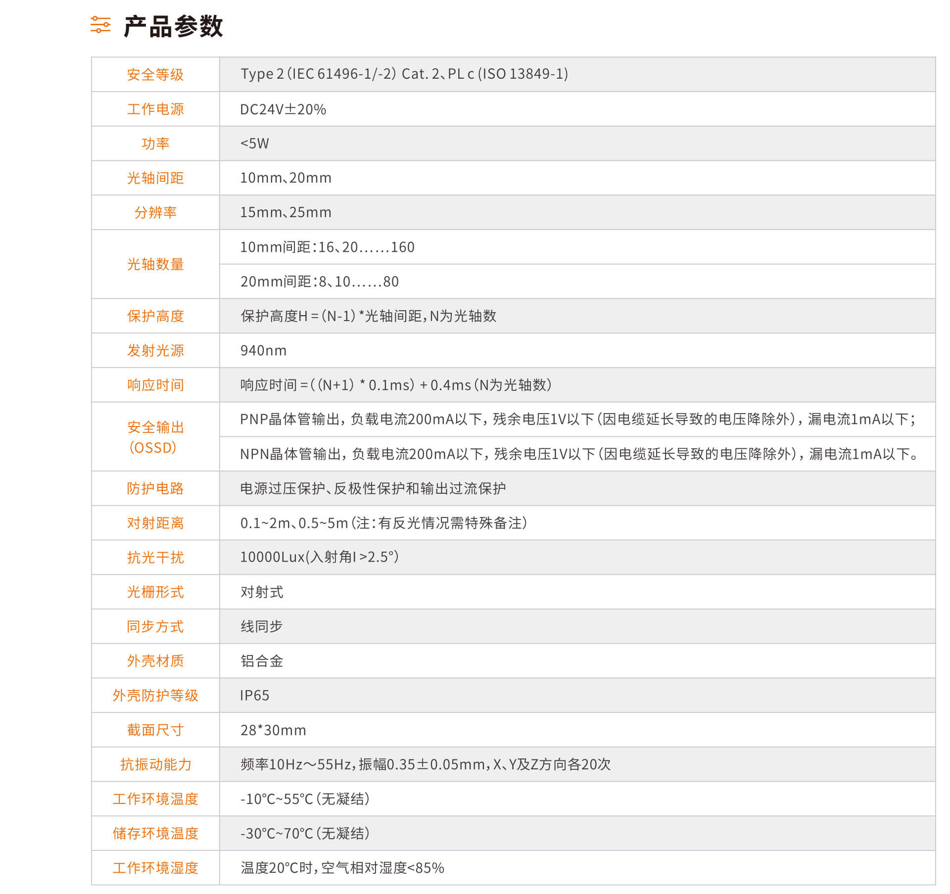950x894 pixels.
Task: Select the 功率 label cell
Action: click(155, 143)
